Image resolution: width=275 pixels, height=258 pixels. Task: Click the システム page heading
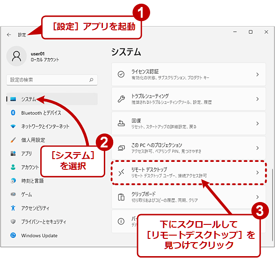coord(126,52)
